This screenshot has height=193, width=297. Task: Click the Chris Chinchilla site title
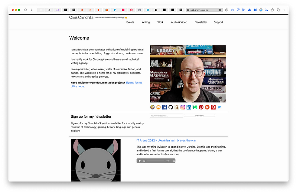pos(81,17)
